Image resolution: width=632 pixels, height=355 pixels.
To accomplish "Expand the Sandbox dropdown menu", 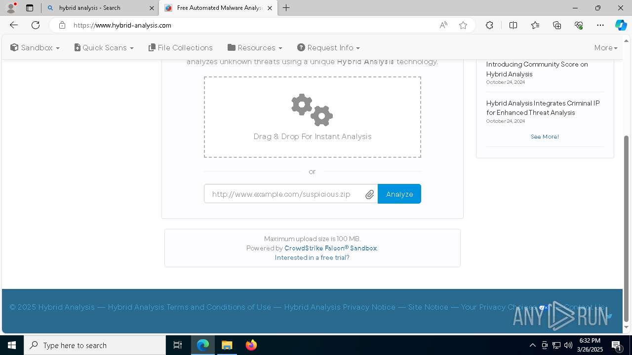I will click(35, 48).
